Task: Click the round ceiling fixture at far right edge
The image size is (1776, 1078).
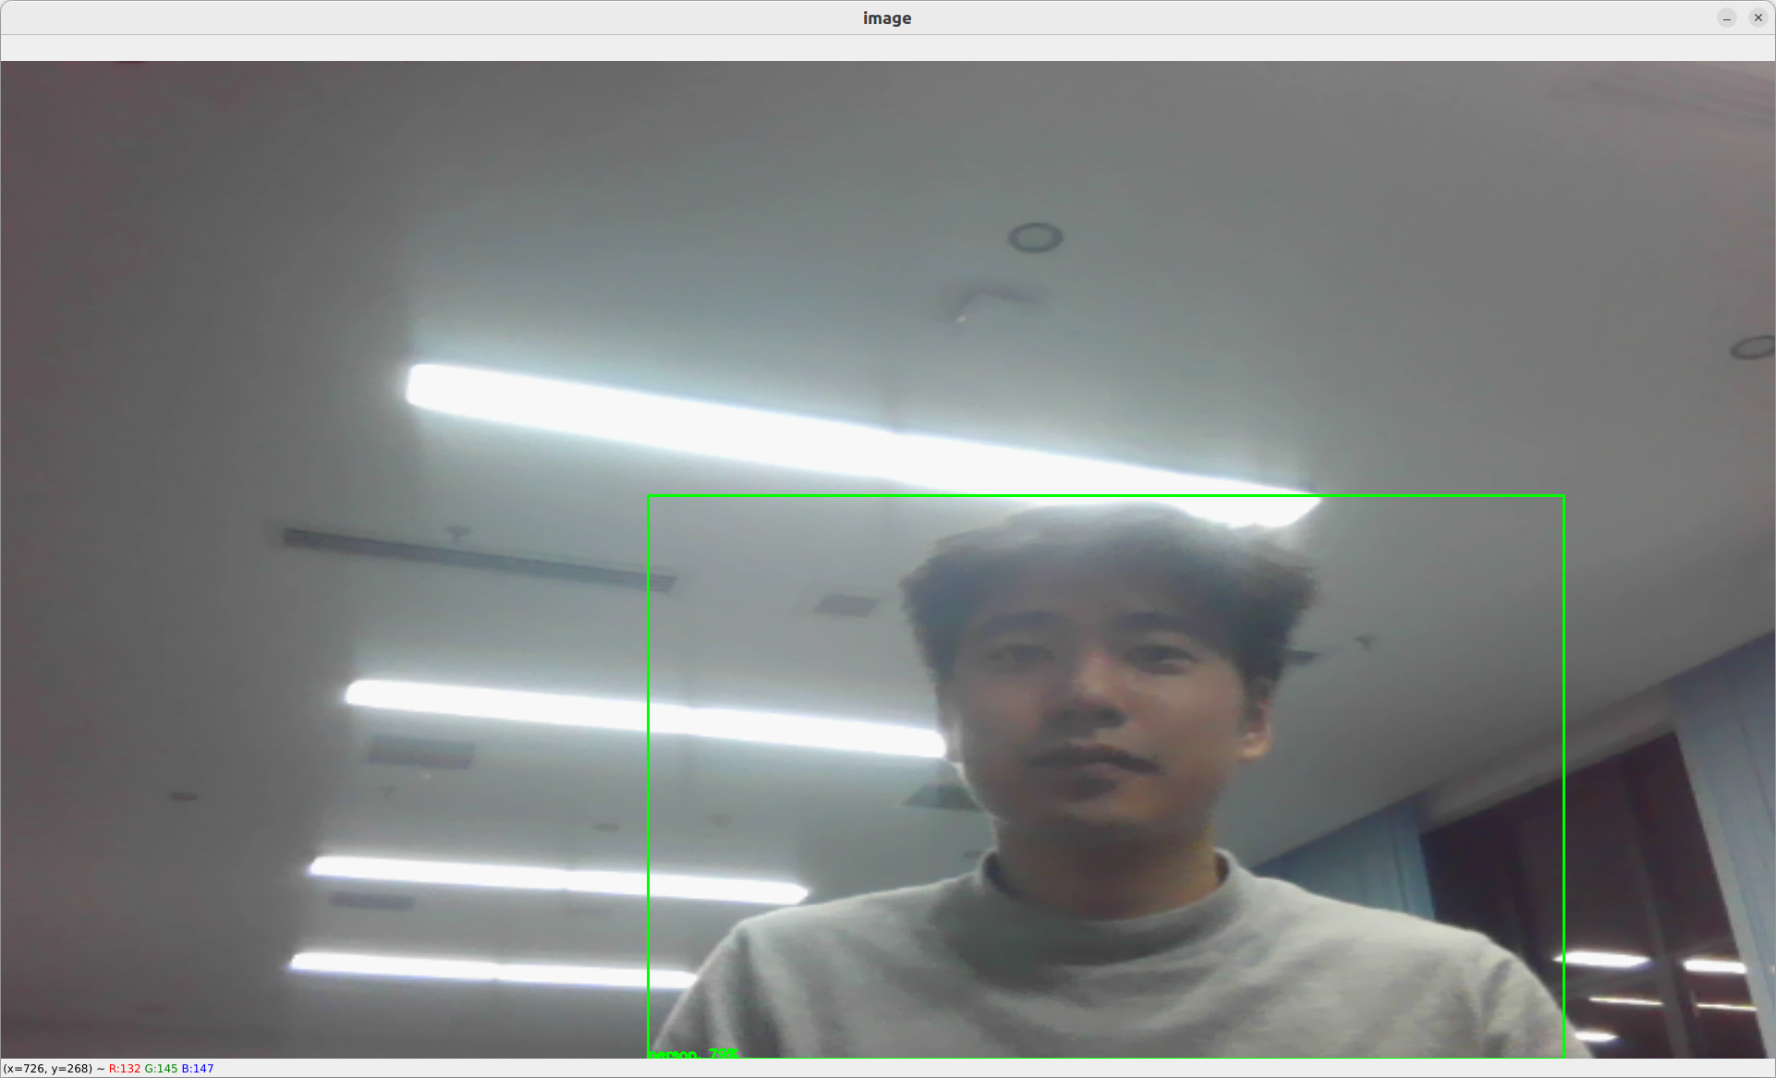Action: coord(1752,347)
